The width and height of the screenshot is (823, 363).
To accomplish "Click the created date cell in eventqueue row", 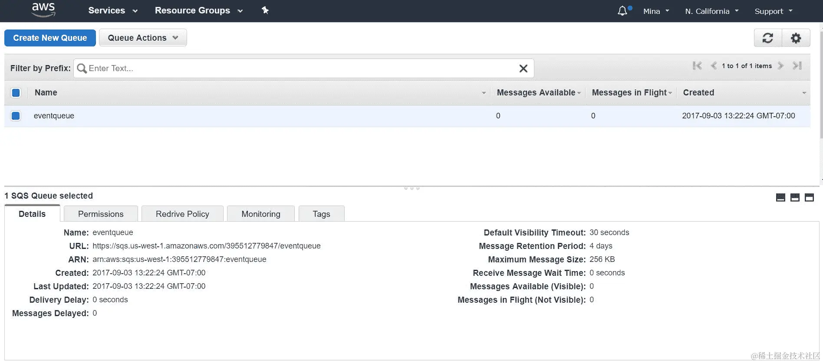I will pyautogui.click(x=738, y=116).
